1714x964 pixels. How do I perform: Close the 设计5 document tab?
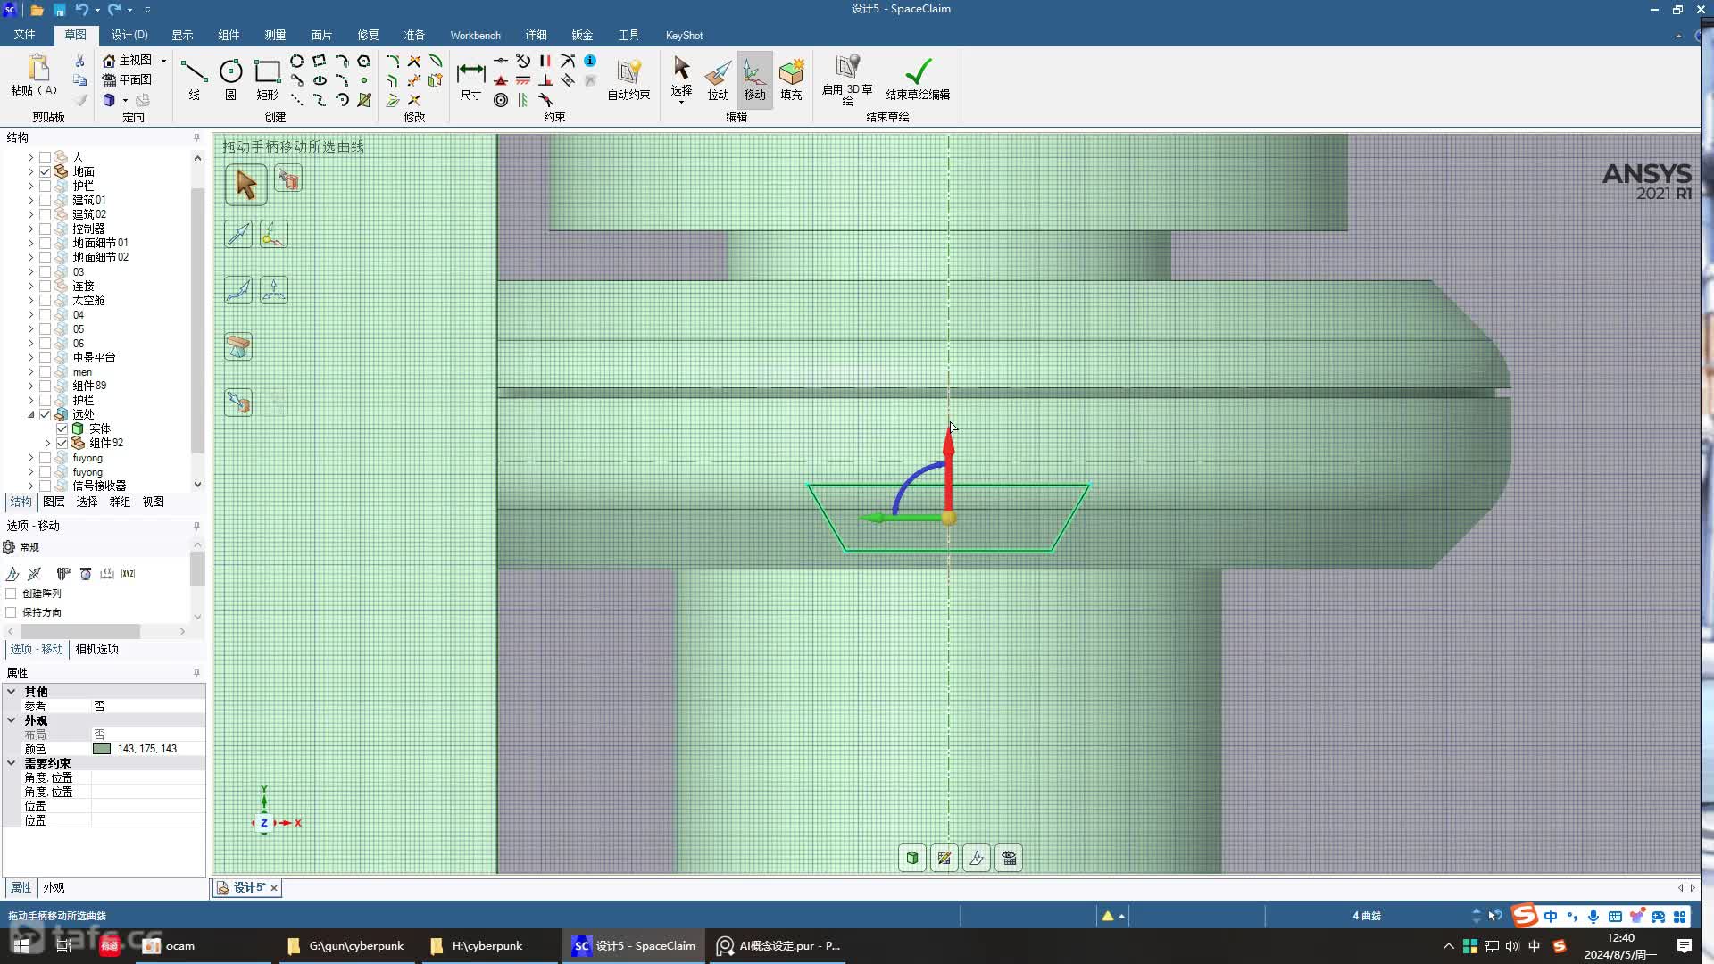pyautogui.click(x=274, y=887)
